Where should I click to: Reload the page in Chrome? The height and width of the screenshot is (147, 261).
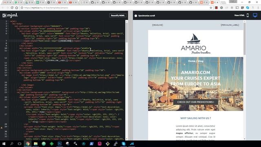point(12,8)
